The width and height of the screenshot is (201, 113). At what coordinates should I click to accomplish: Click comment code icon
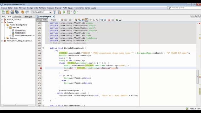117,20
